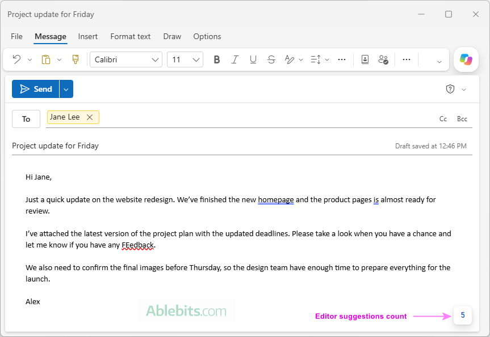Open the Editor suggestions count 5
The image size is (490, 337).
tap(463, 315)
